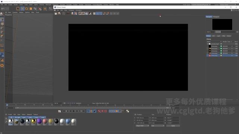Toggle the Autokeying button

pos(102,111)
